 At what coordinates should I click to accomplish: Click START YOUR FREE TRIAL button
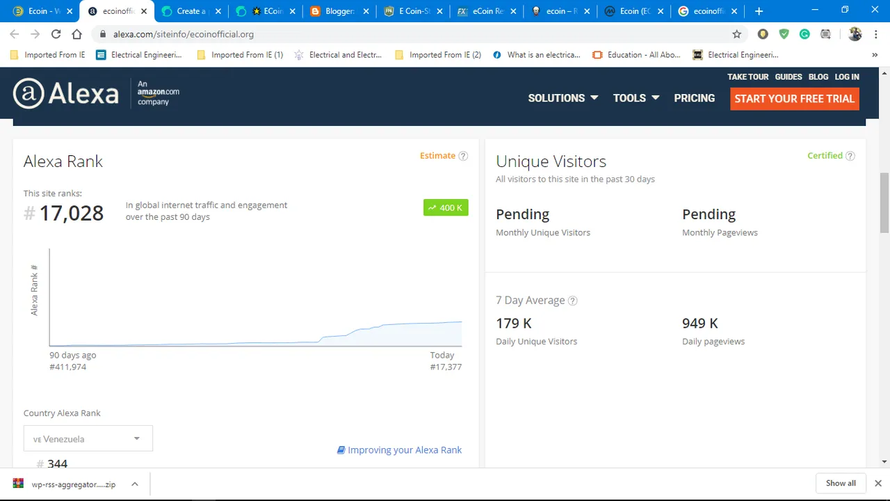click(x=795, y=98)
